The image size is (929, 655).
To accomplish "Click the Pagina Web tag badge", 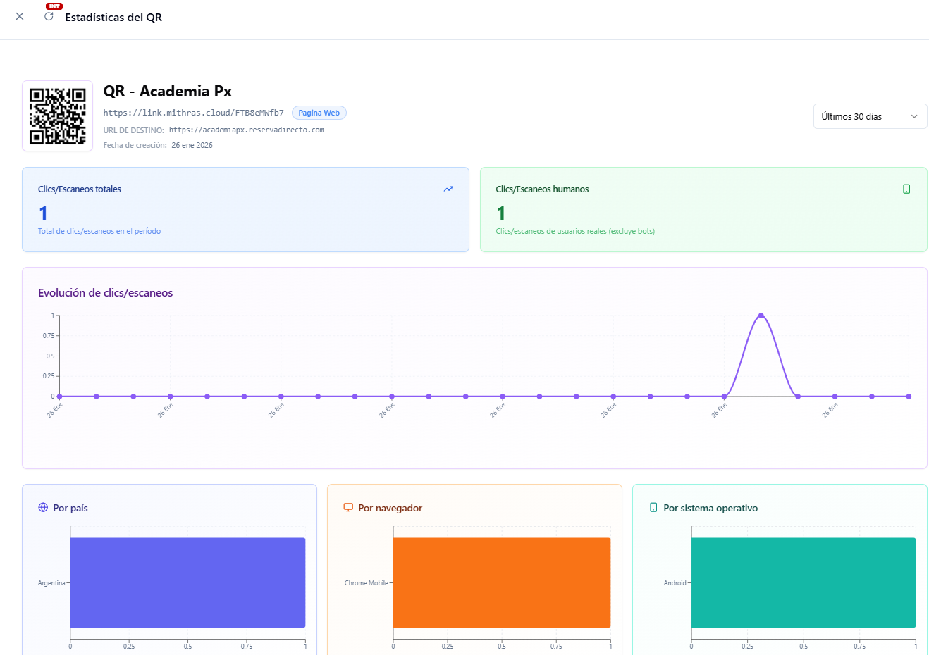I will [x=319, y=113].
